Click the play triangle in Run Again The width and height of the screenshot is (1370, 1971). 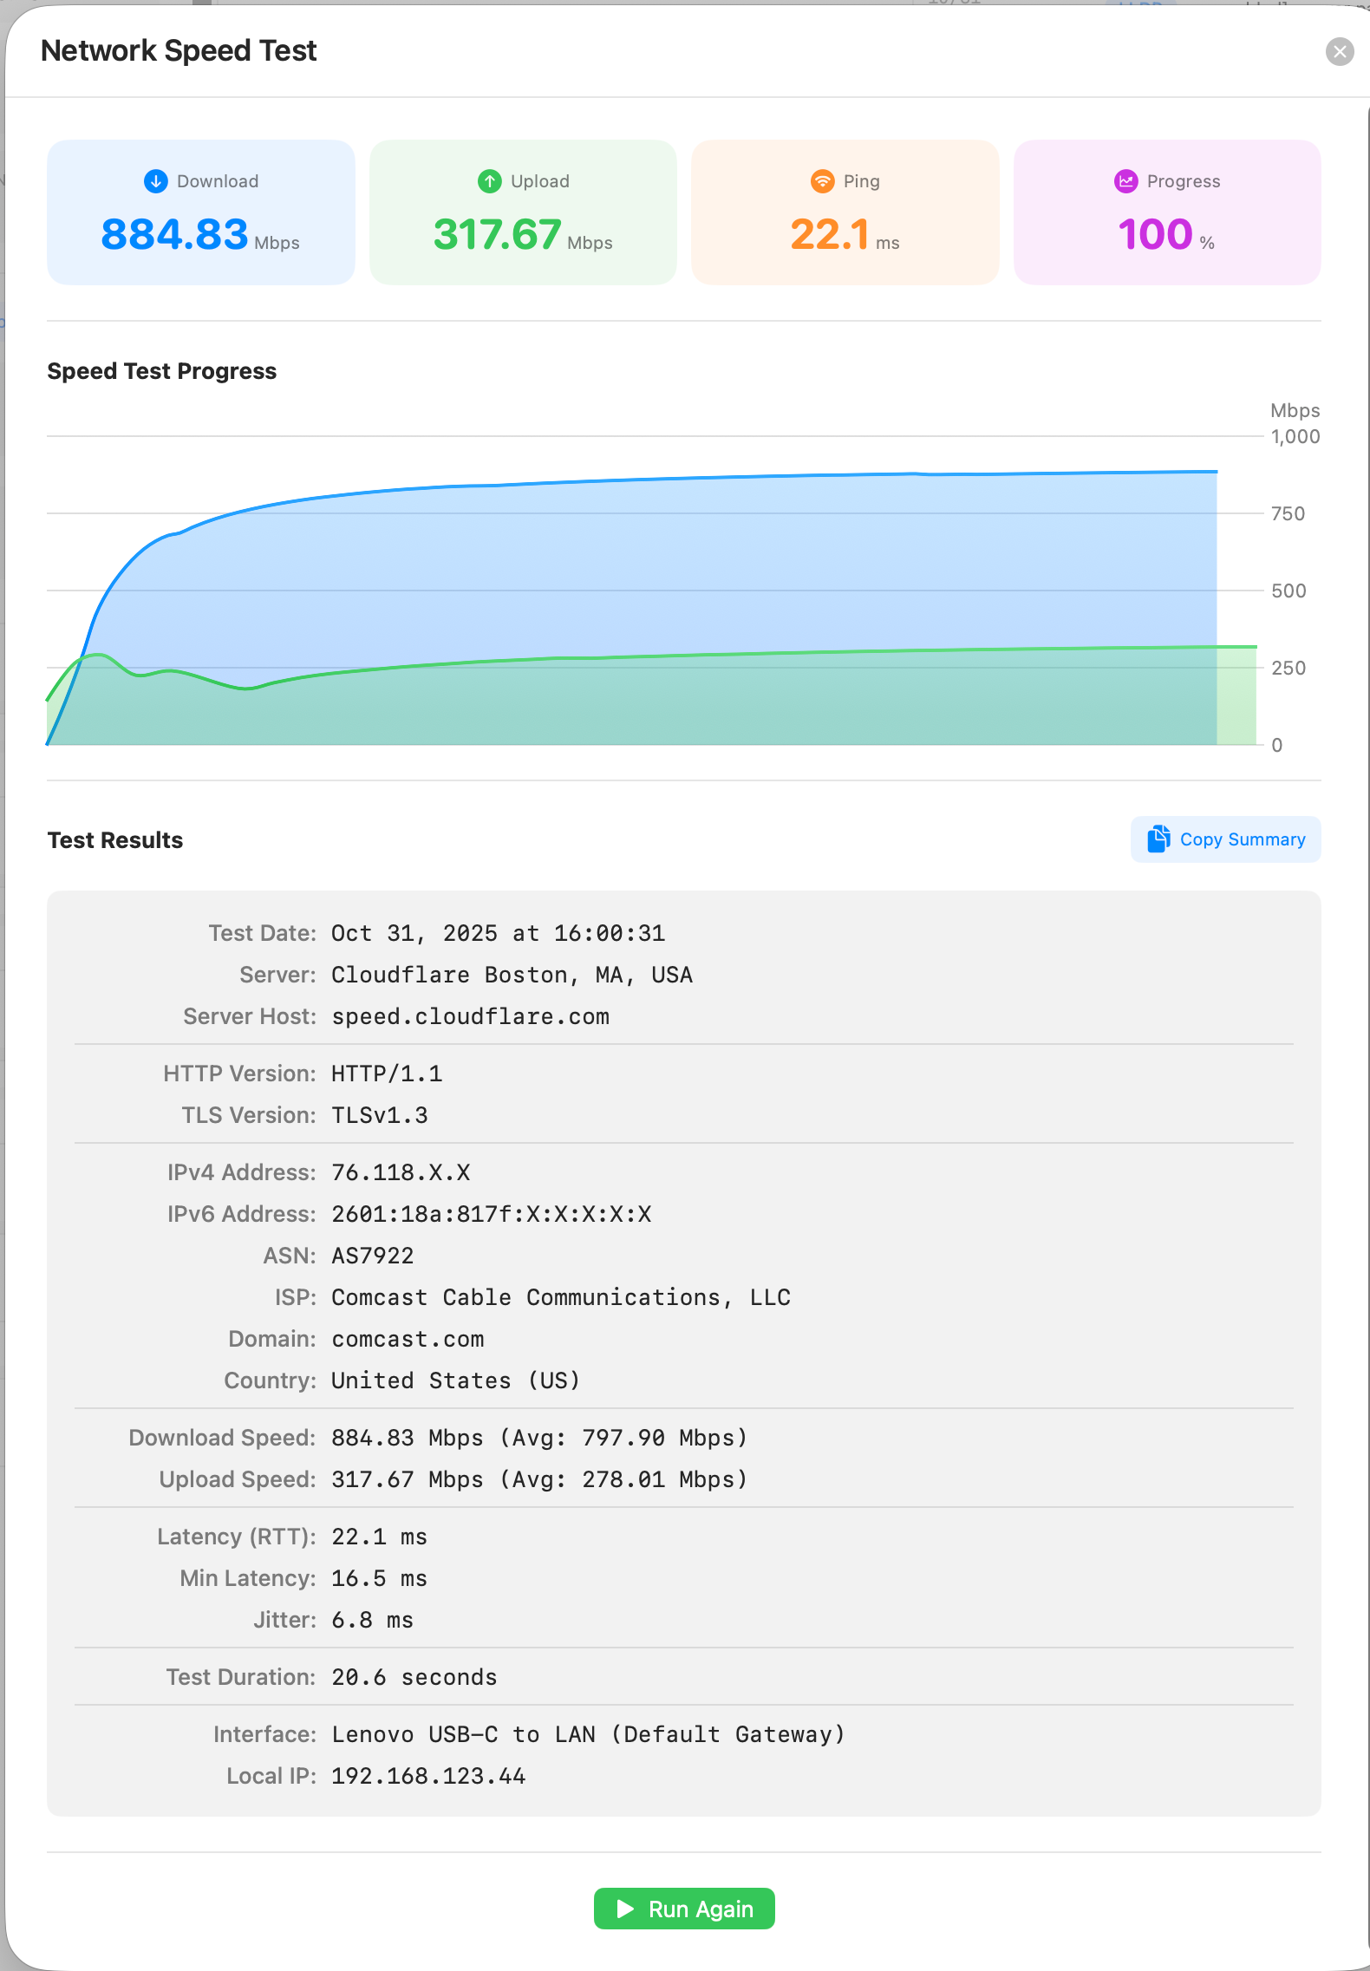coord(624,1909)
